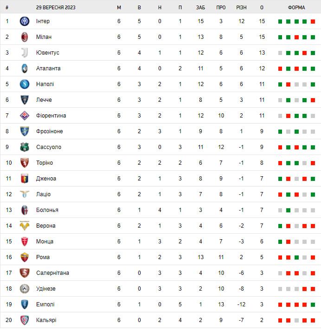Sort by the ЗАБ goals scored header
This screenshot has width=321, height=329.
(x=200, y=7)
